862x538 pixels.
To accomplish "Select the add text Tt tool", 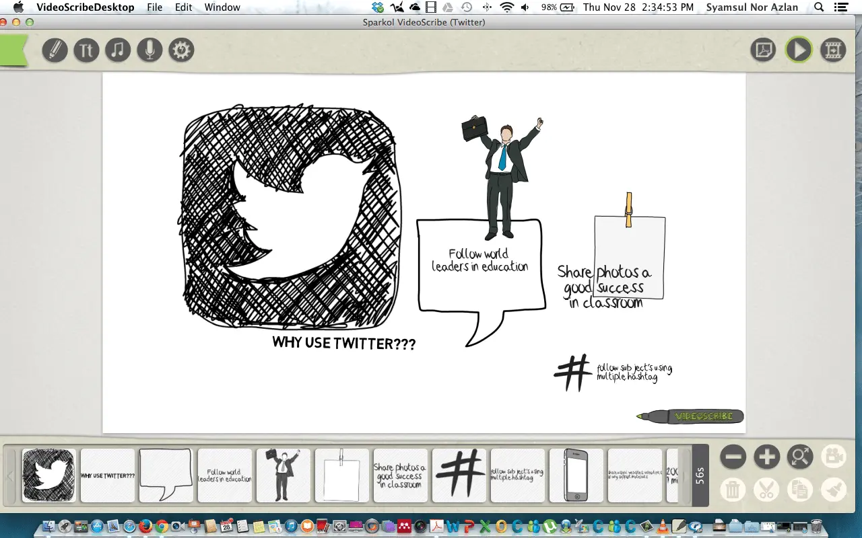I will coord(86,50).
